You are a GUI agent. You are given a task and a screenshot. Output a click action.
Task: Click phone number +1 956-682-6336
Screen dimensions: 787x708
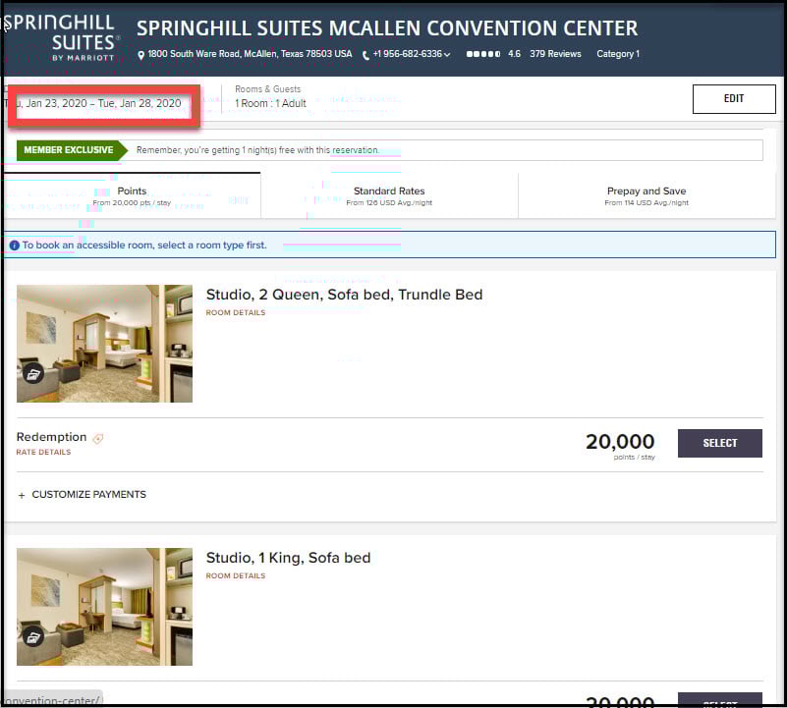coord(407,54)
